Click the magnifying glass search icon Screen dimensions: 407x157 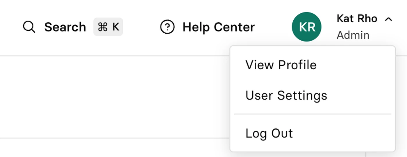[29, 27]
